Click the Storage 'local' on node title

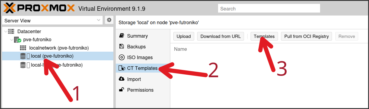click(159, 22)
